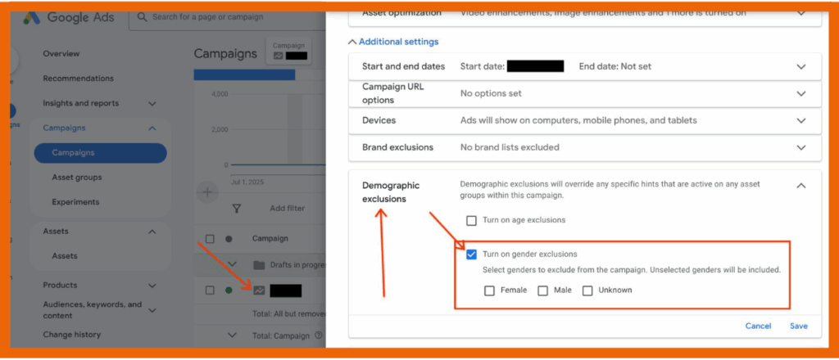This screenshot has width=839, height=360.
Task: Click the Save button
Action: 798,326
